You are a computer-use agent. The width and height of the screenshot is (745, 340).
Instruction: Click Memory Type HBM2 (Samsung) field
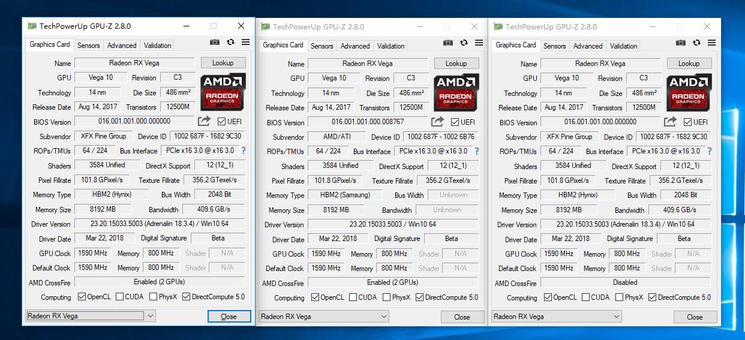click(345, 195)
